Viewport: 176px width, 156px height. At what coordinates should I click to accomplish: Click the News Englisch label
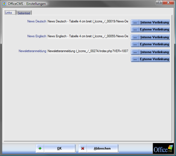37,36
